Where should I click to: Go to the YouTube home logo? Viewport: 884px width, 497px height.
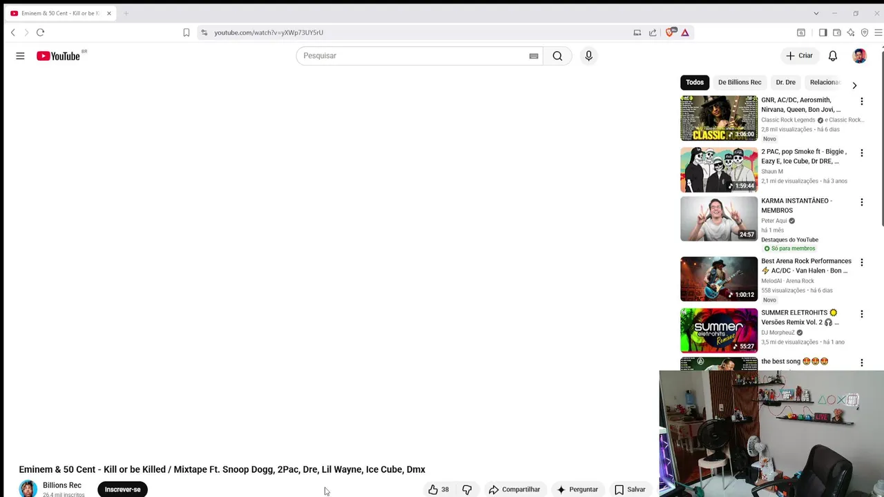tap(58, 56)
